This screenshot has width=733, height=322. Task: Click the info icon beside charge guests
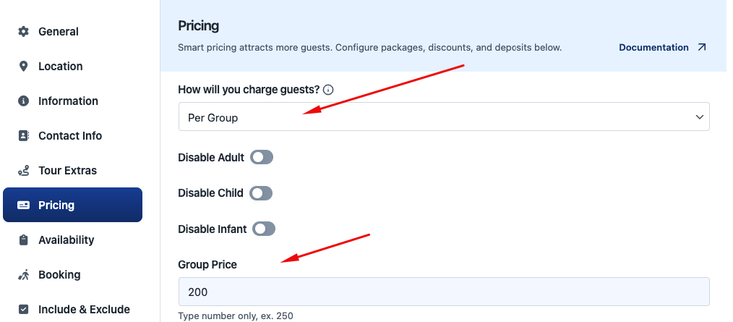(x=328, y=90)
